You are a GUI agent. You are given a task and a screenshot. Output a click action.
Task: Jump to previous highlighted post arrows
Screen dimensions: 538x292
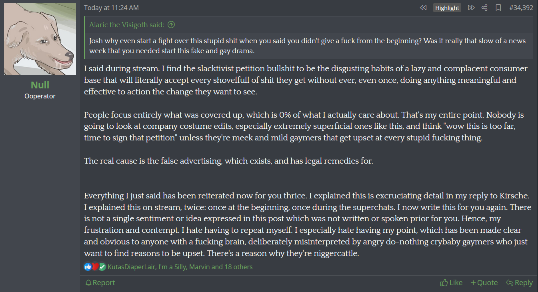click(423, 8)
